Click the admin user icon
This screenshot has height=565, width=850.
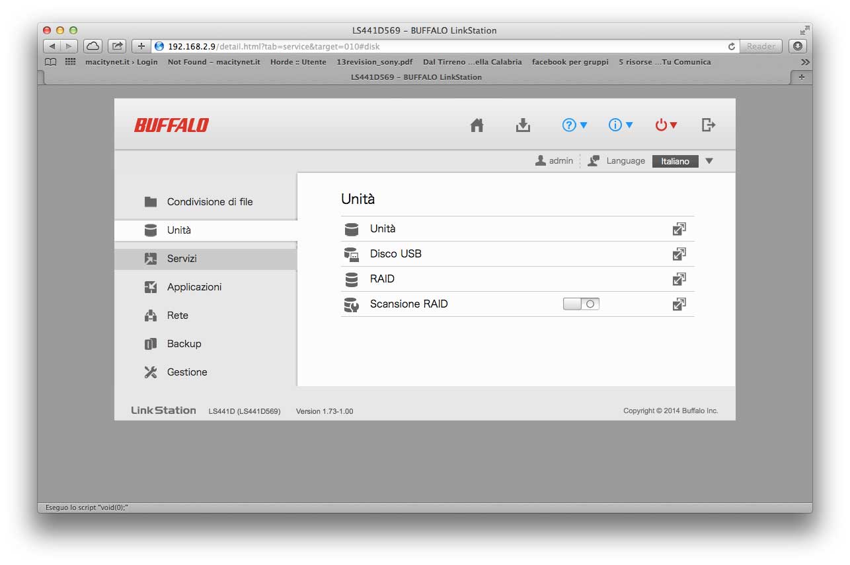pos(541,160)
